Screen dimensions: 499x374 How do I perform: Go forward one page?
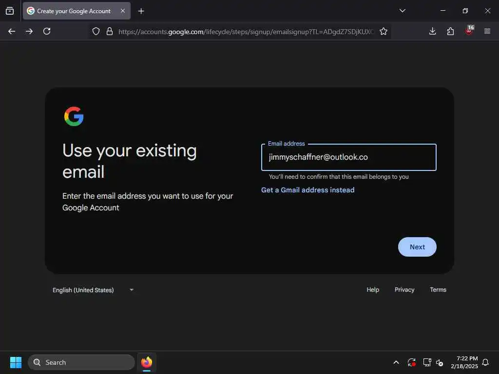[x=29, y=31]
